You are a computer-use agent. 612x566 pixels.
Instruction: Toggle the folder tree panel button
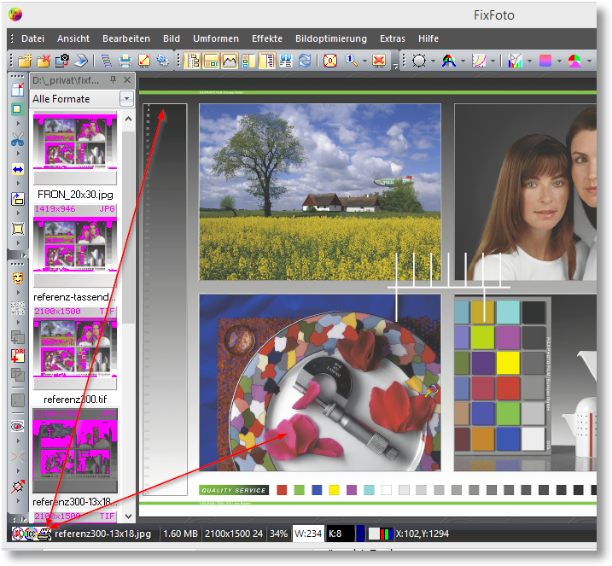[x=192, y=61]
